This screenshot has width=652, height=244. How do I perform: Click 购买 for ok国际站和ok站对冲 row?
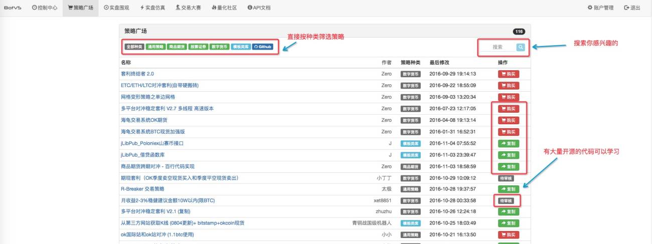(x=508, y=234)
